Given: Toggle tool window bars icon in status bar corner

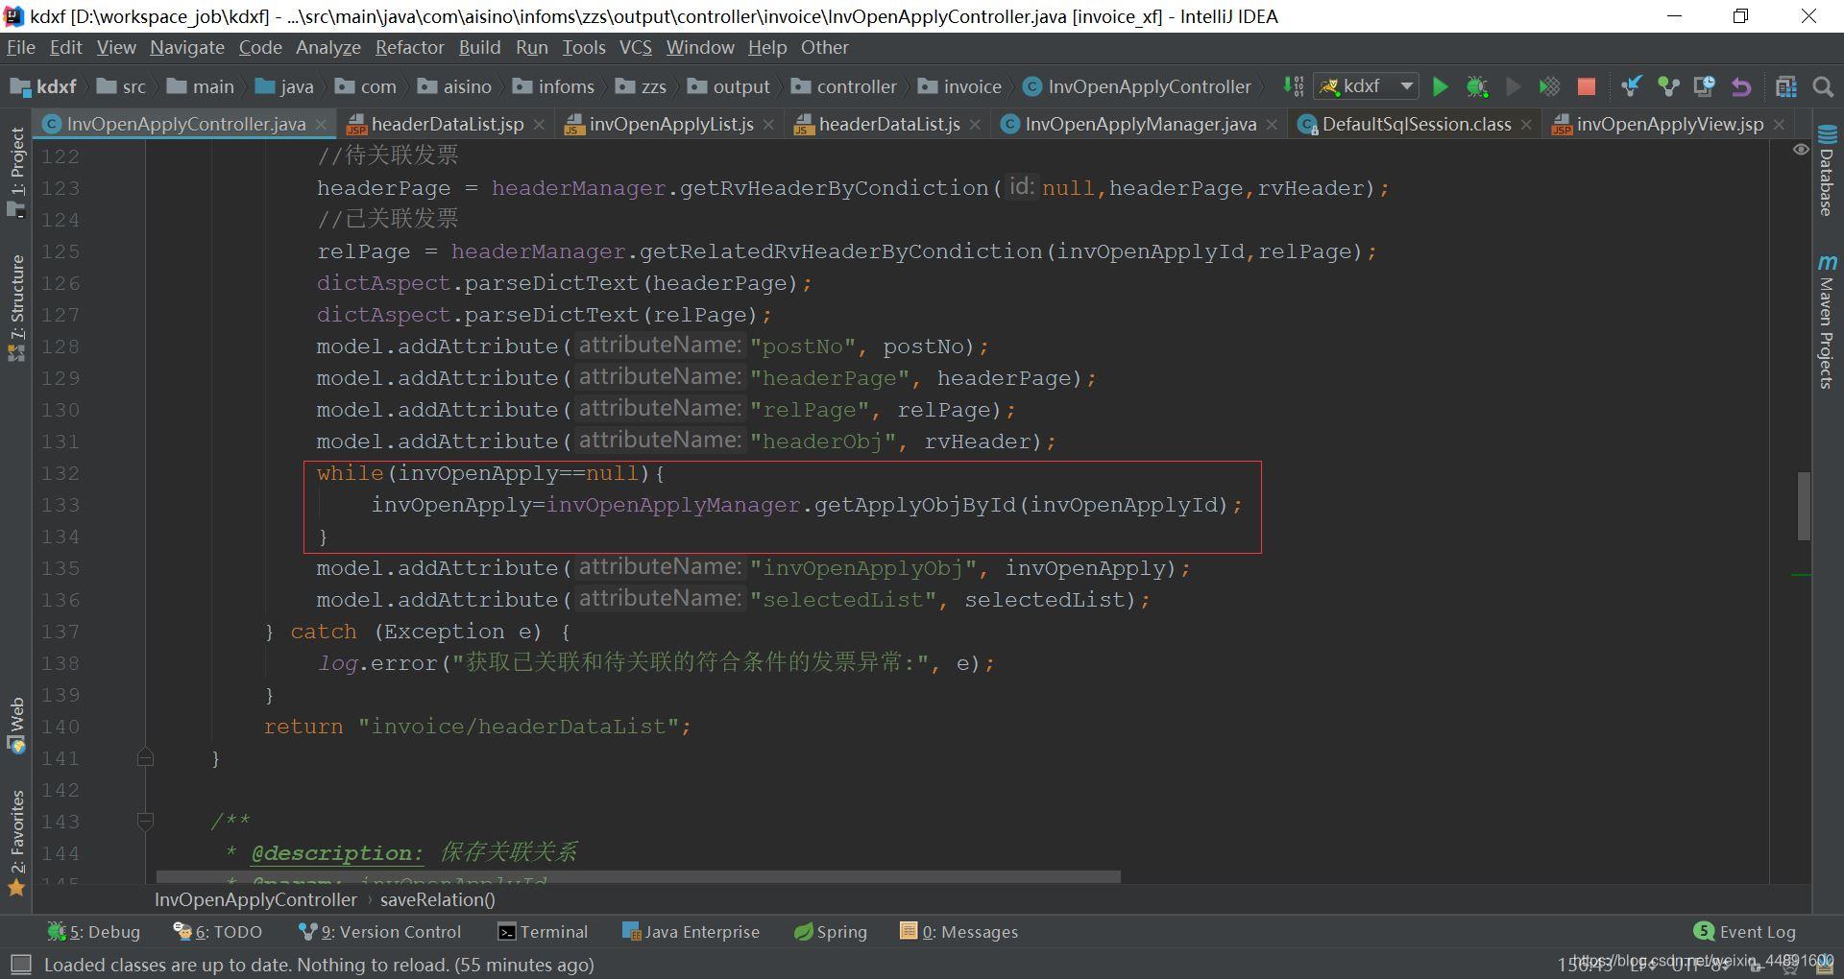Looking at the screenshot, I should pos(20,964).
